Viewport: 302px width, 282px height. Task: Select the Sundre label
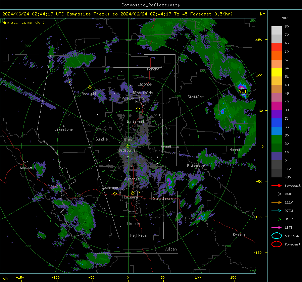click(102, 139)
